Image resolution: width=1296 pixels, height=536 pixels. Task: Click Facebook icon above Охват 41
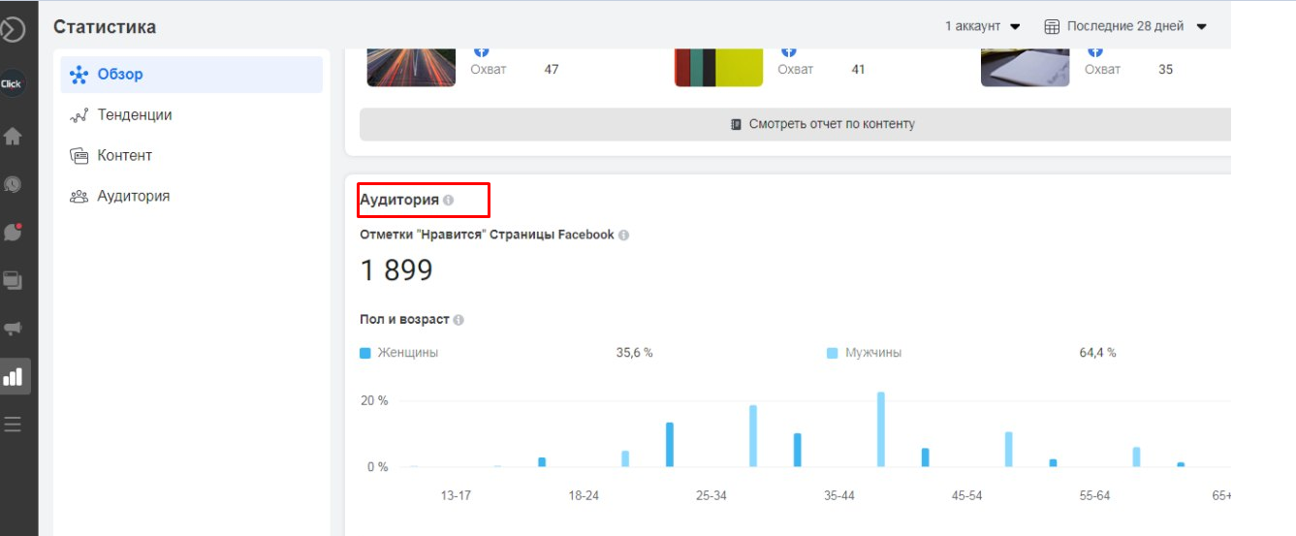(788, 50)
